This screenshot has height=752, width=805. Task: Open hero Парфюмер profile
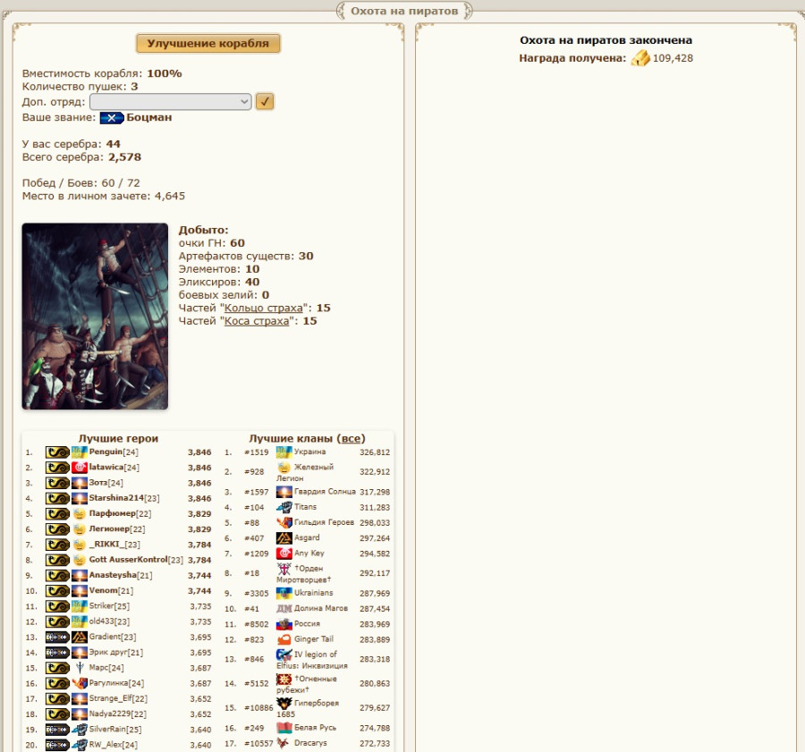click(113, 513)
